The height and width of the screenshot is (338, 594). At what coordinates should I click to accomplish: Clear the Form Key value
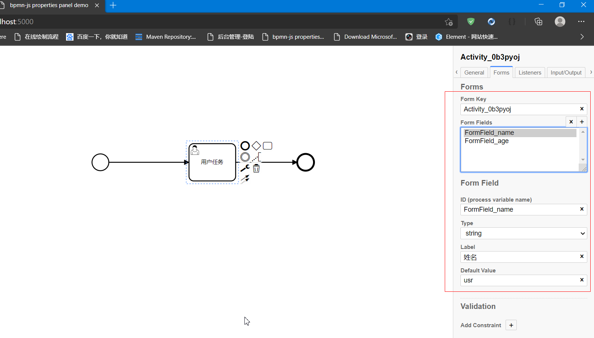[582, 109]
